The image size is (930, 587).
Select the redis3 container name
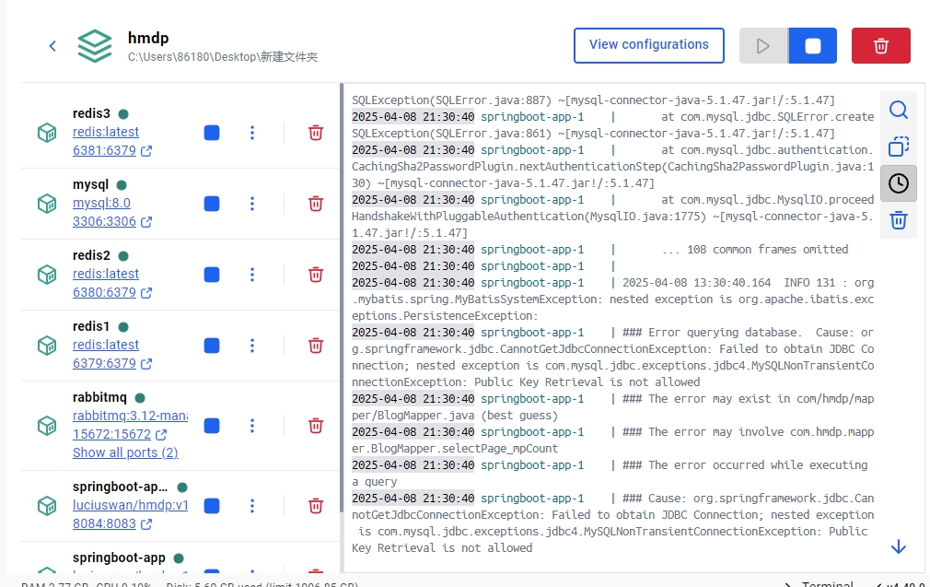point(91,113)
